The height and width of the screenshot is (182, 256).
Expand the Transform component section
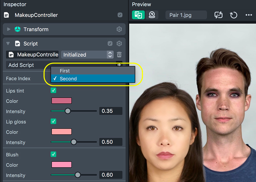pyautogui.click(x=9, y=29)
